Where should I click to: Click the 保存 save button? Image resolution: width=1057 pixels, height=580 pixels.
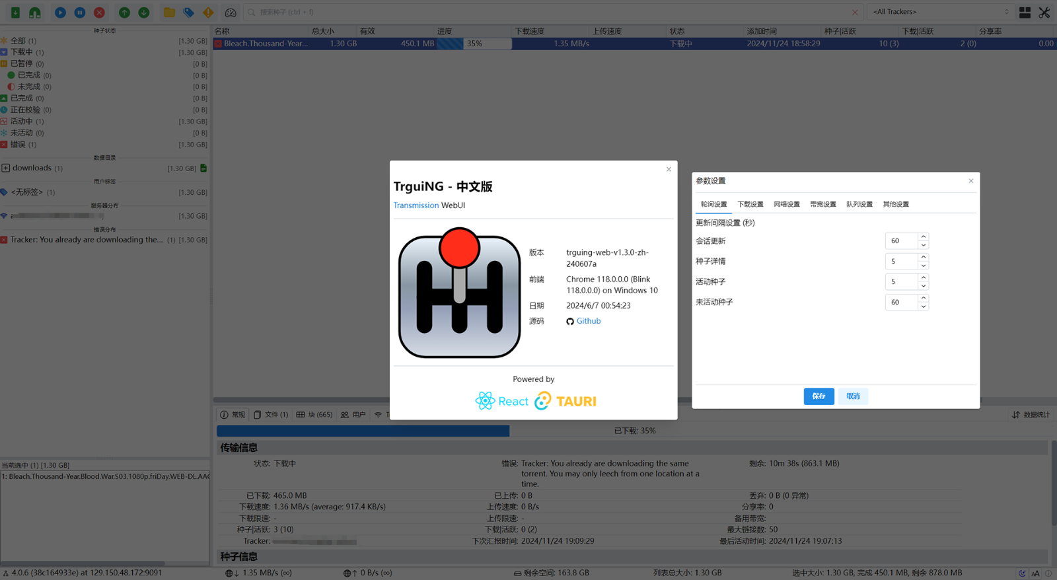[819, 396]
